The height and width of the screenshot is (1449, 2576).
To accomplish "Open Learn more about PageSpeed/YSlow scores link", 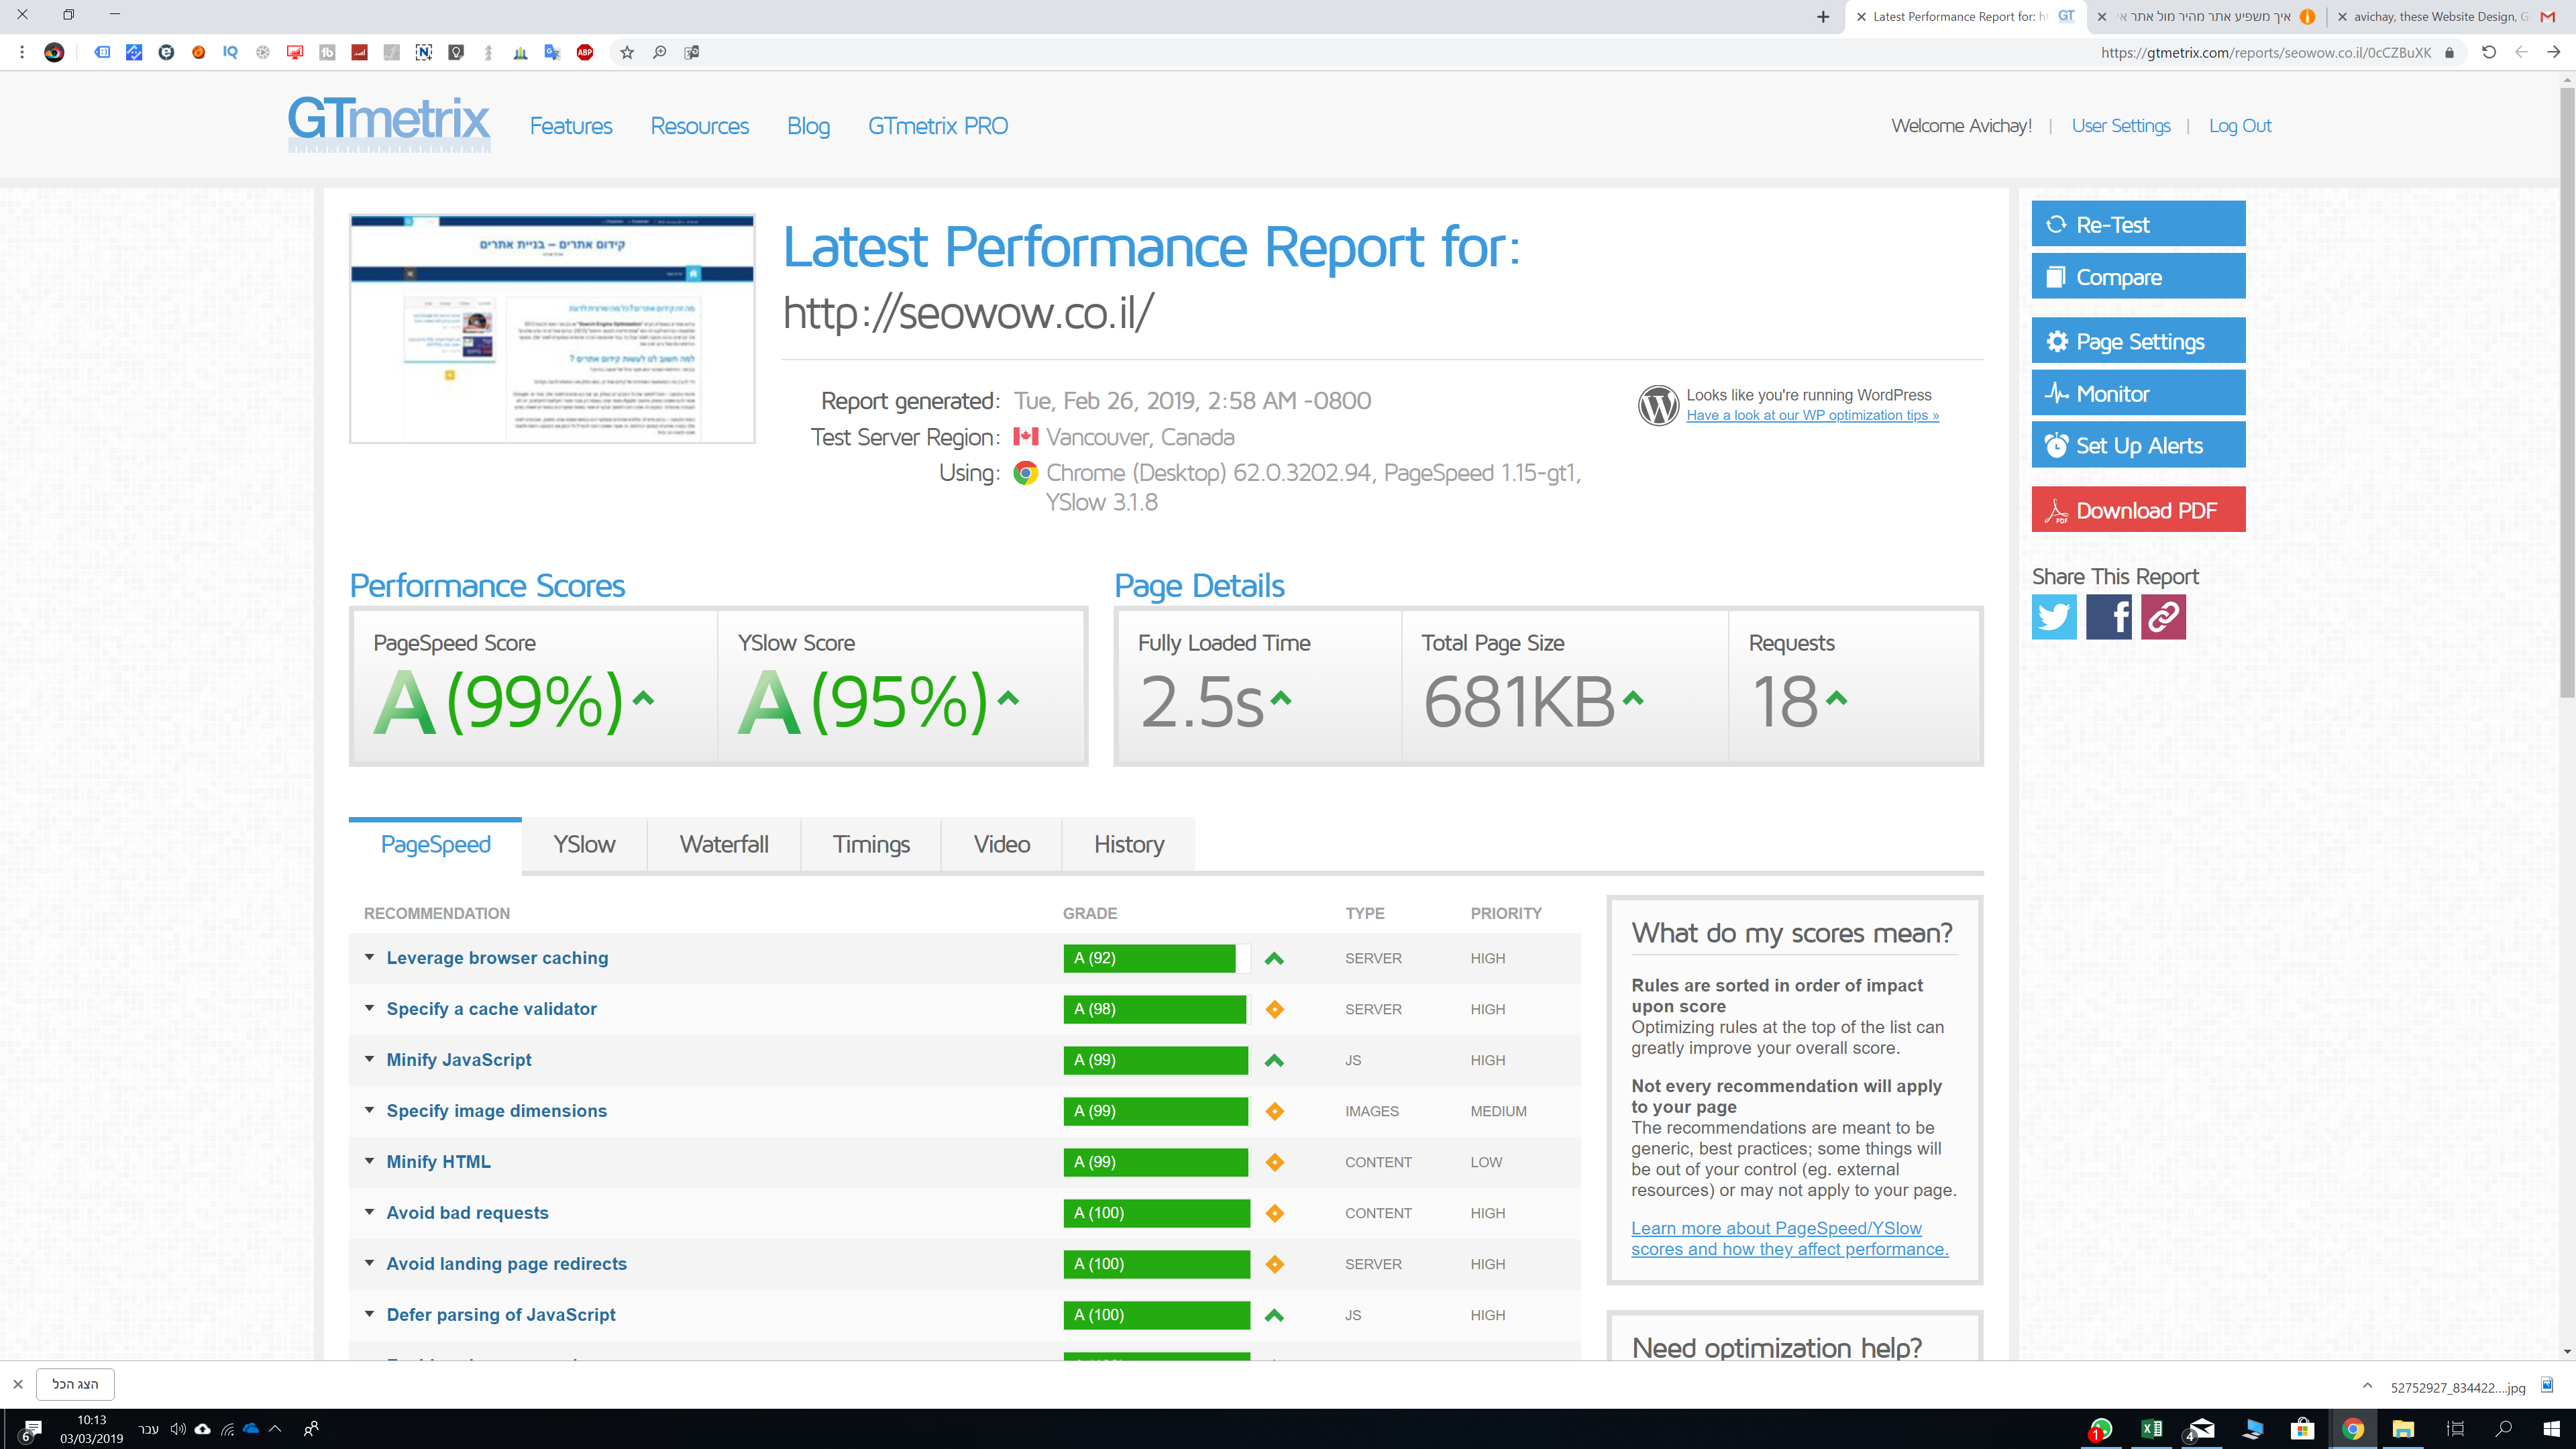I will tap(1789, 1239).
